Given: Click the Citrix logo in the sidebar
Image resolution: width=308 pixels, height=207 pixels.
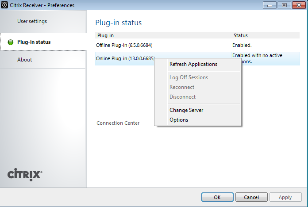Looking at the screenshot, I should pyautogui.click(x=25, y=174).
